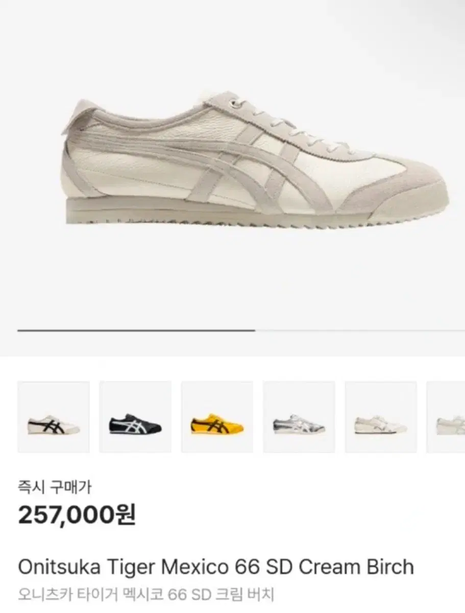Tap the 257,000원 price
Image resolution: width=465 pixels, height=613 pixels.
click(x=77, y=516)
